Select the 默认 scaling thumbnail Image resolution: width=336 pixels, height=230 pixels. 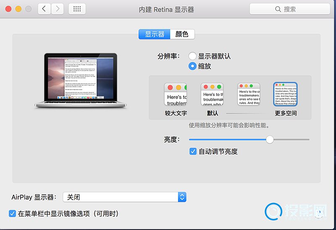[212, 94]
